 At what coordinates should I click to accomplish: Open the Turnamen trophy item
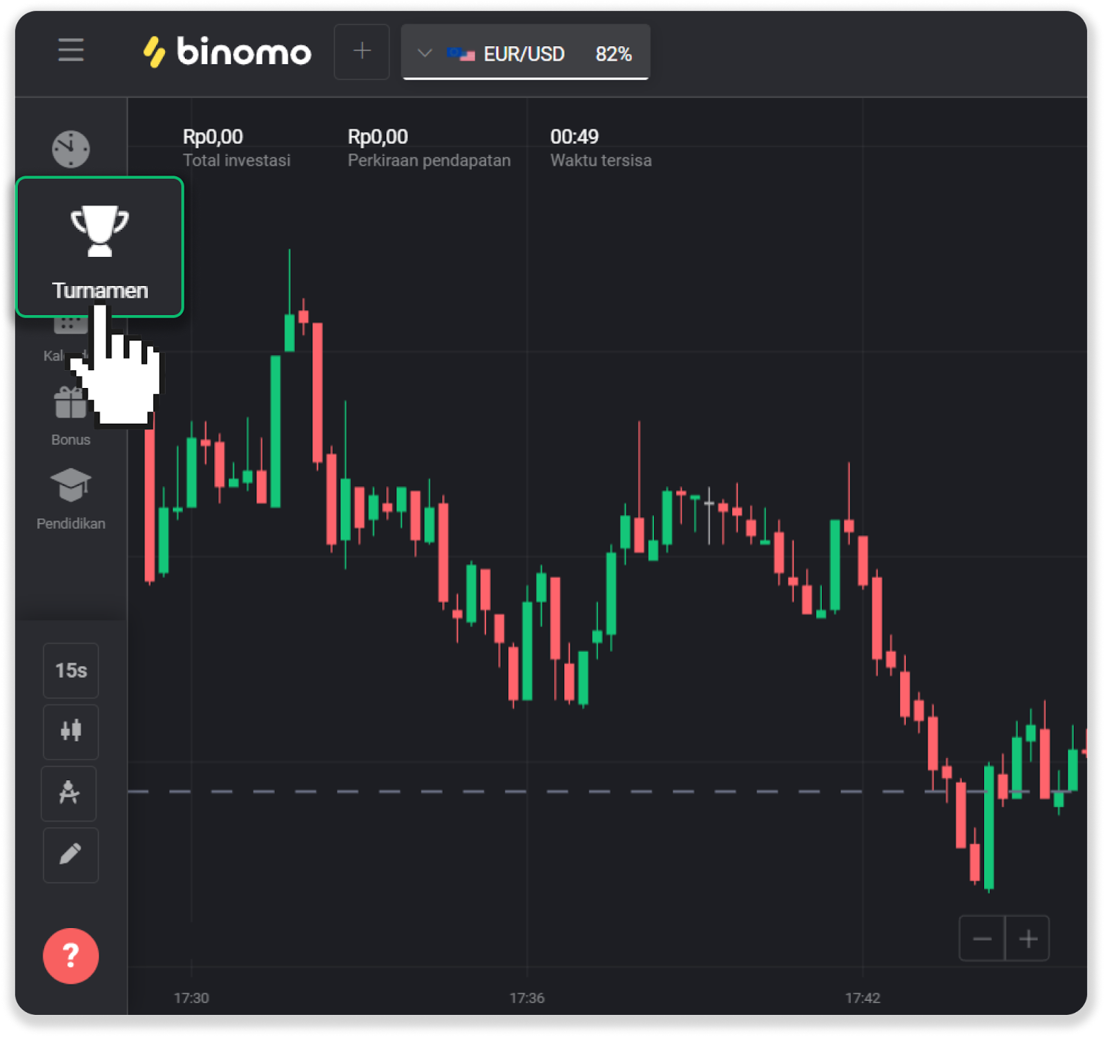(99, 246)
